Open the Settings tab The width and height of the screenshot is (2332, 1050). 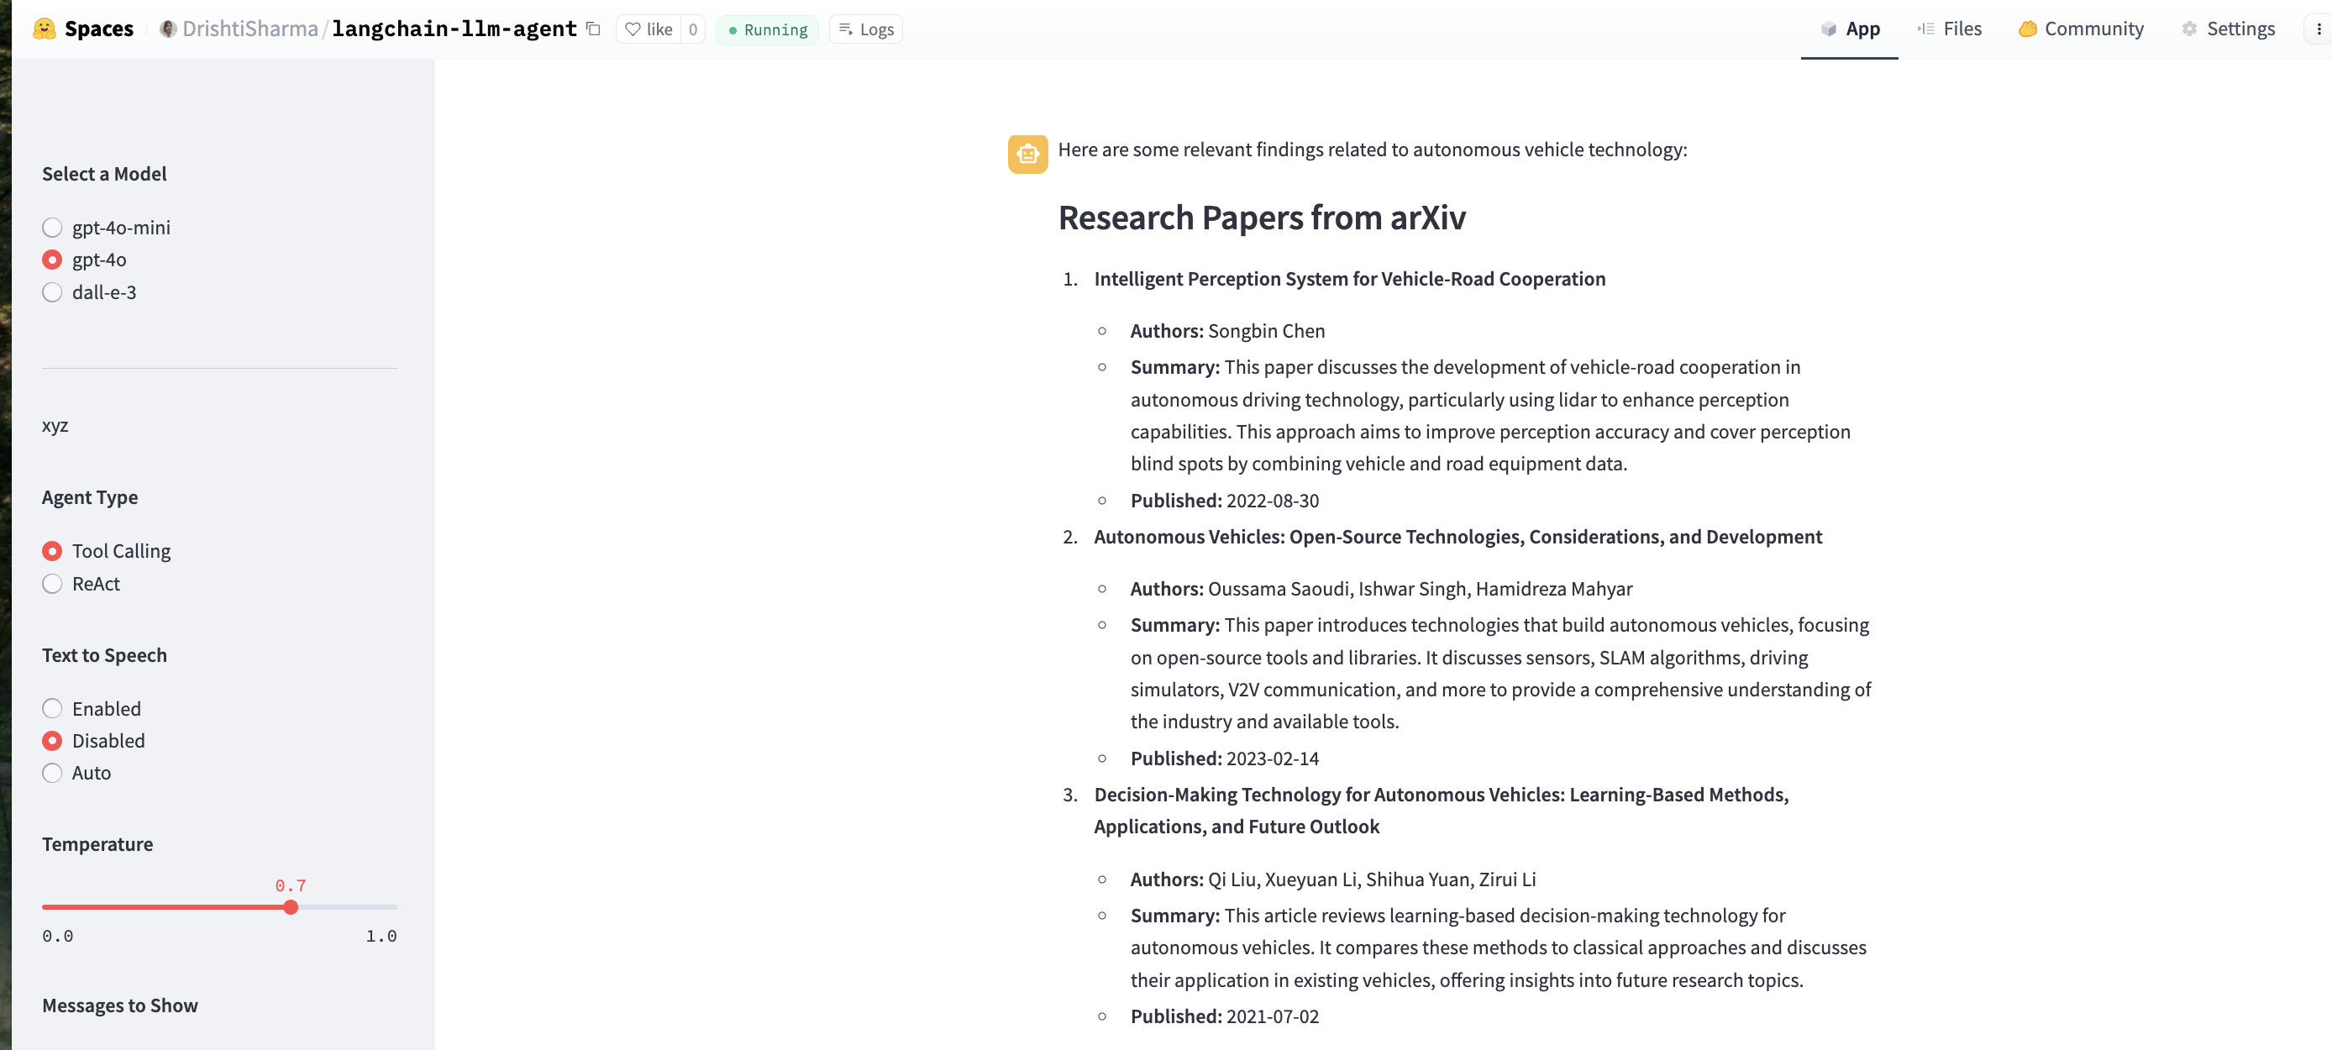[x=2228, y=29]
